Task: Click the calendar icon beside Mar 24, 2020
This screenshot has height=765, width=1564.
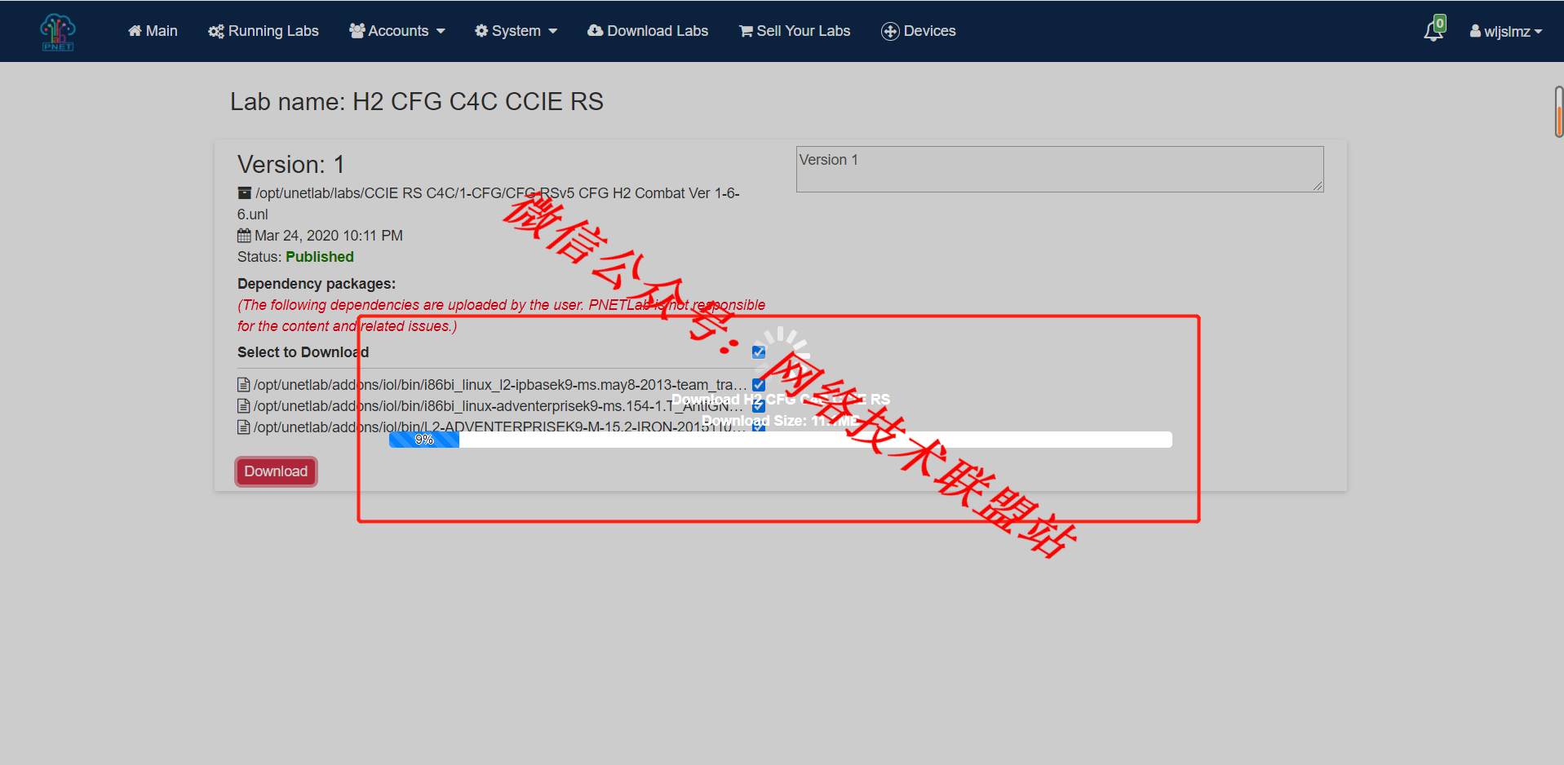Action: coord(244,236)
